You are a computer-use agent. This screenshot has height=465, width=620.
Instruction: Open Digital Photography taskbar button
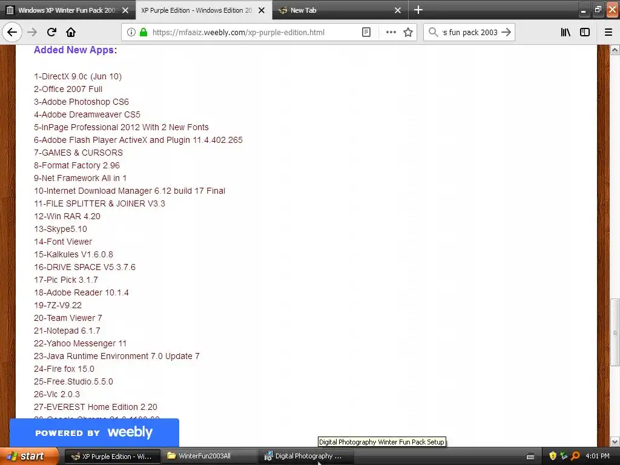tap(306, 457)
